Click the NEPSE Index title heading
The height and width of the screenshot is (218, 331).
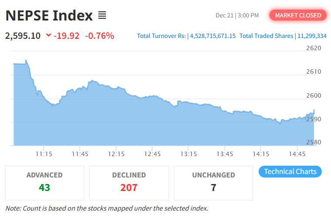click(x=49, y=16)
